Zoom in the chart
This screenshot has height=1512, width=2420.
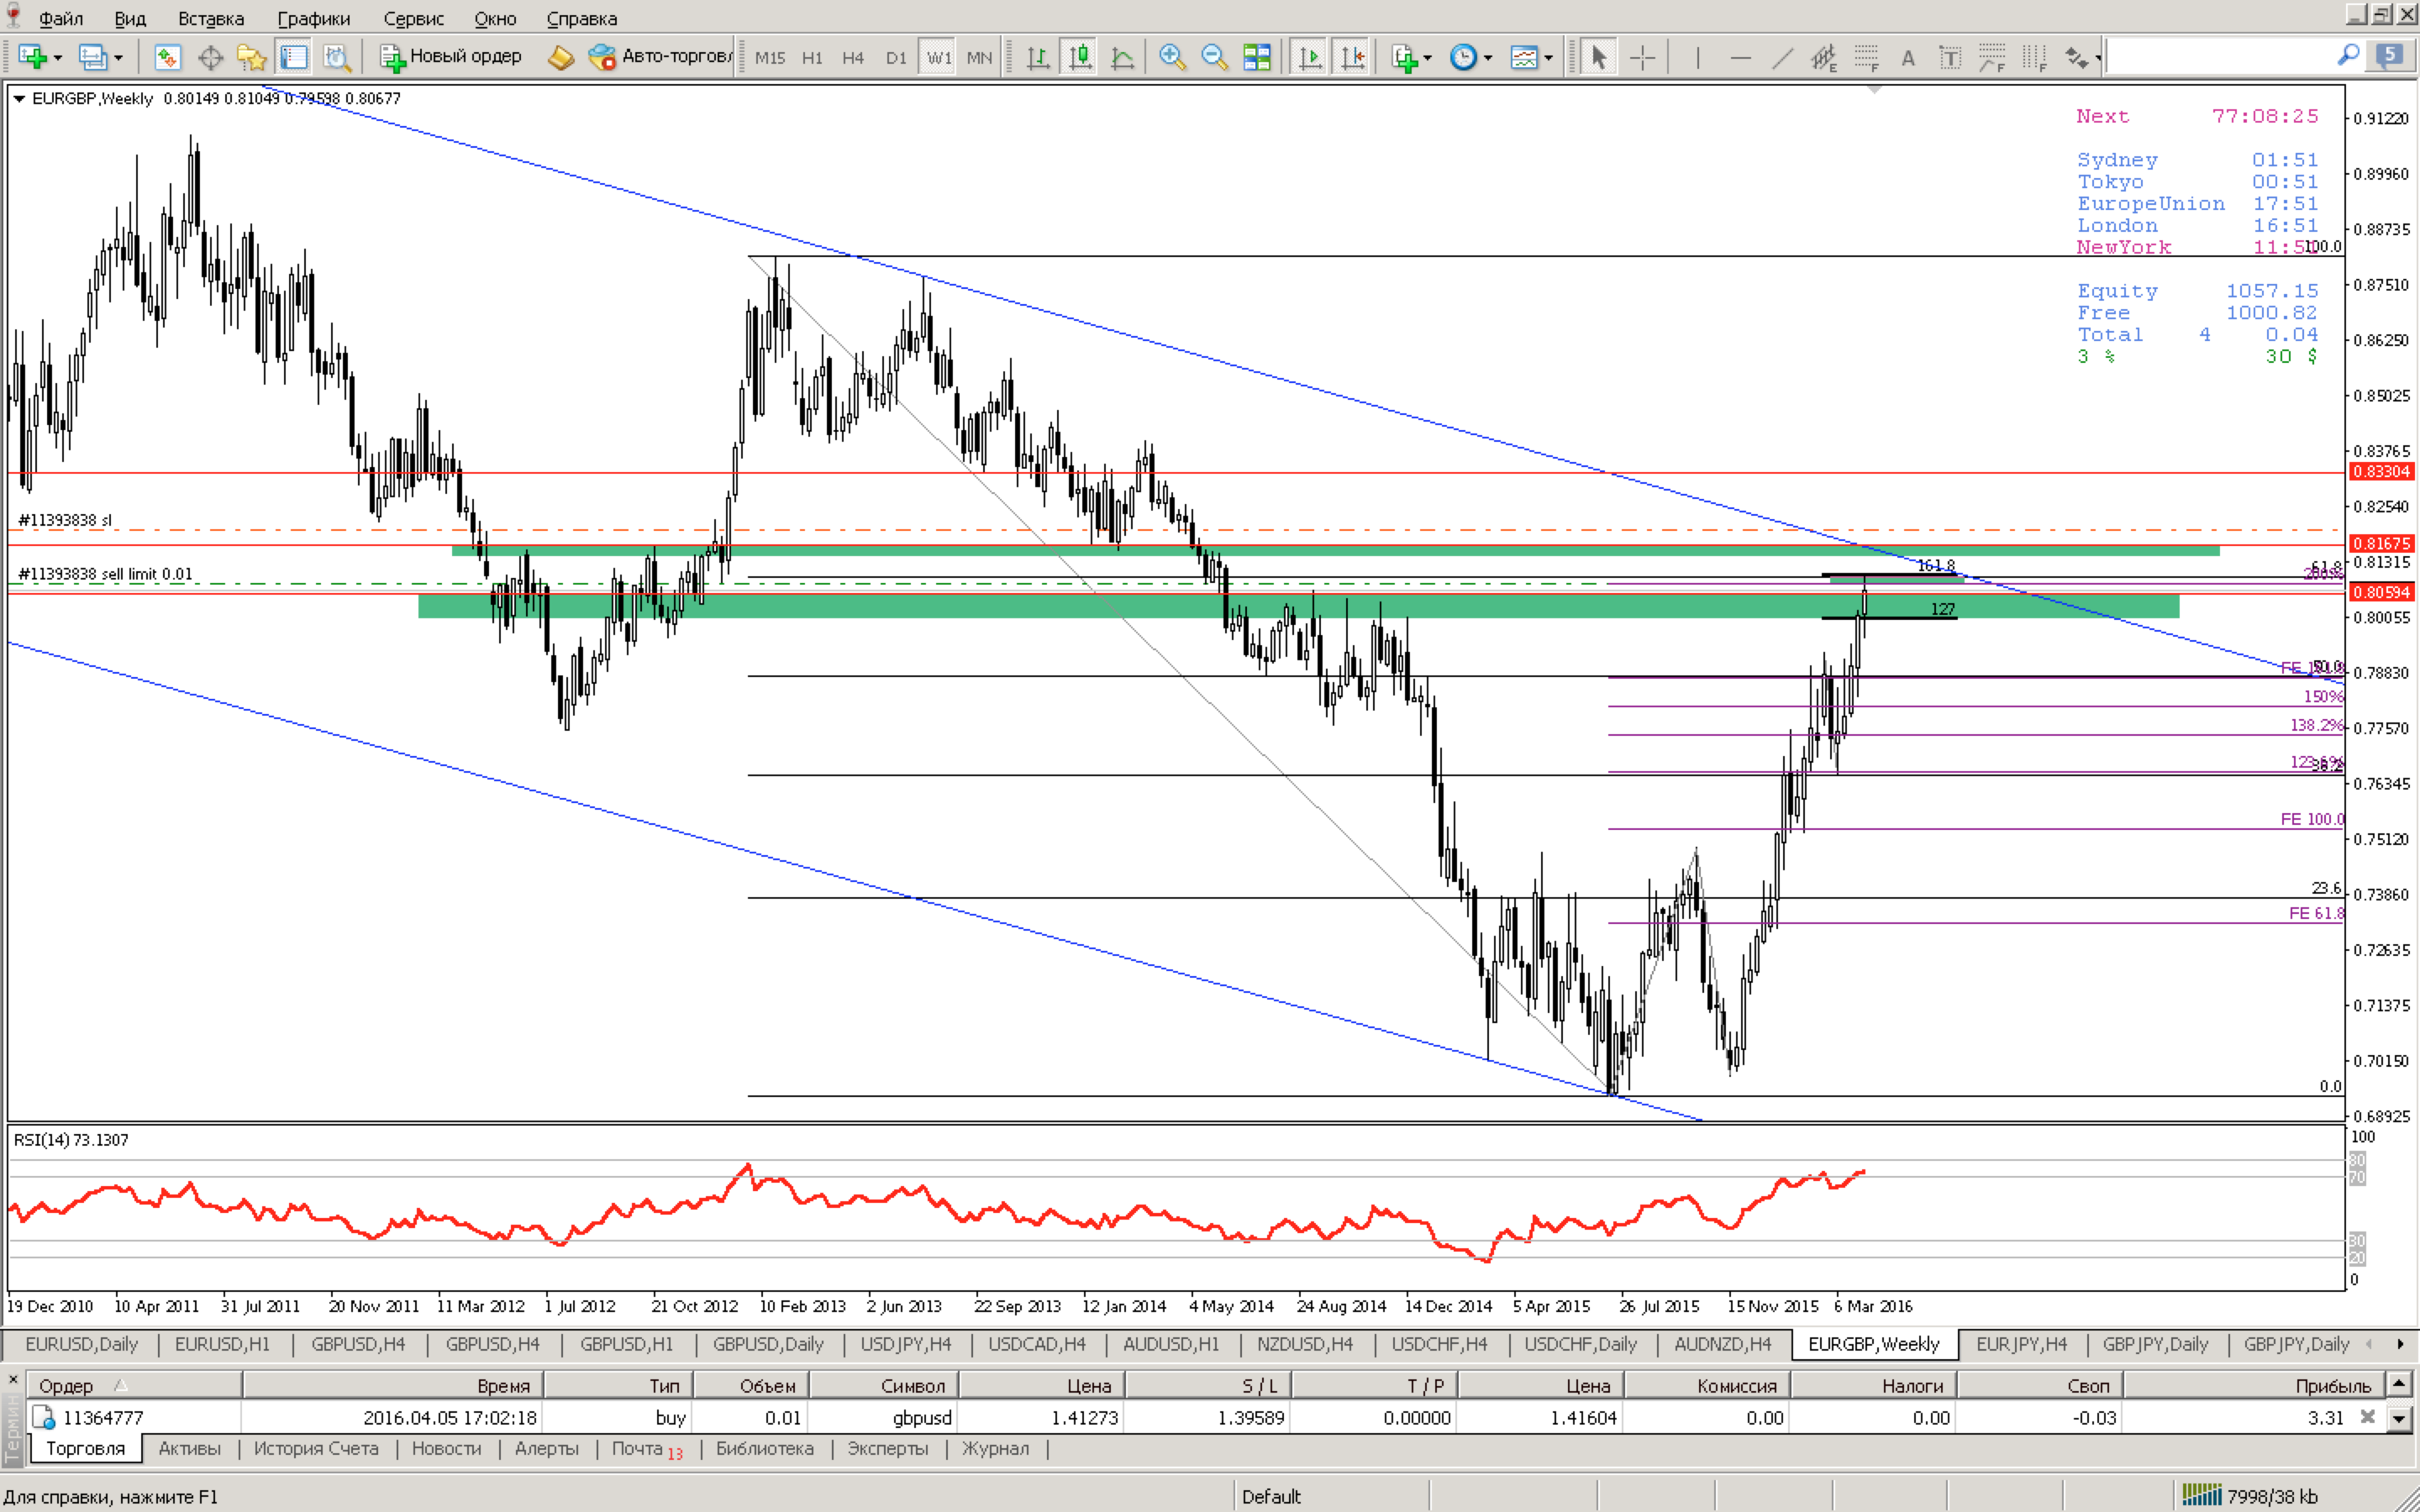click(x=1172, y=57)
